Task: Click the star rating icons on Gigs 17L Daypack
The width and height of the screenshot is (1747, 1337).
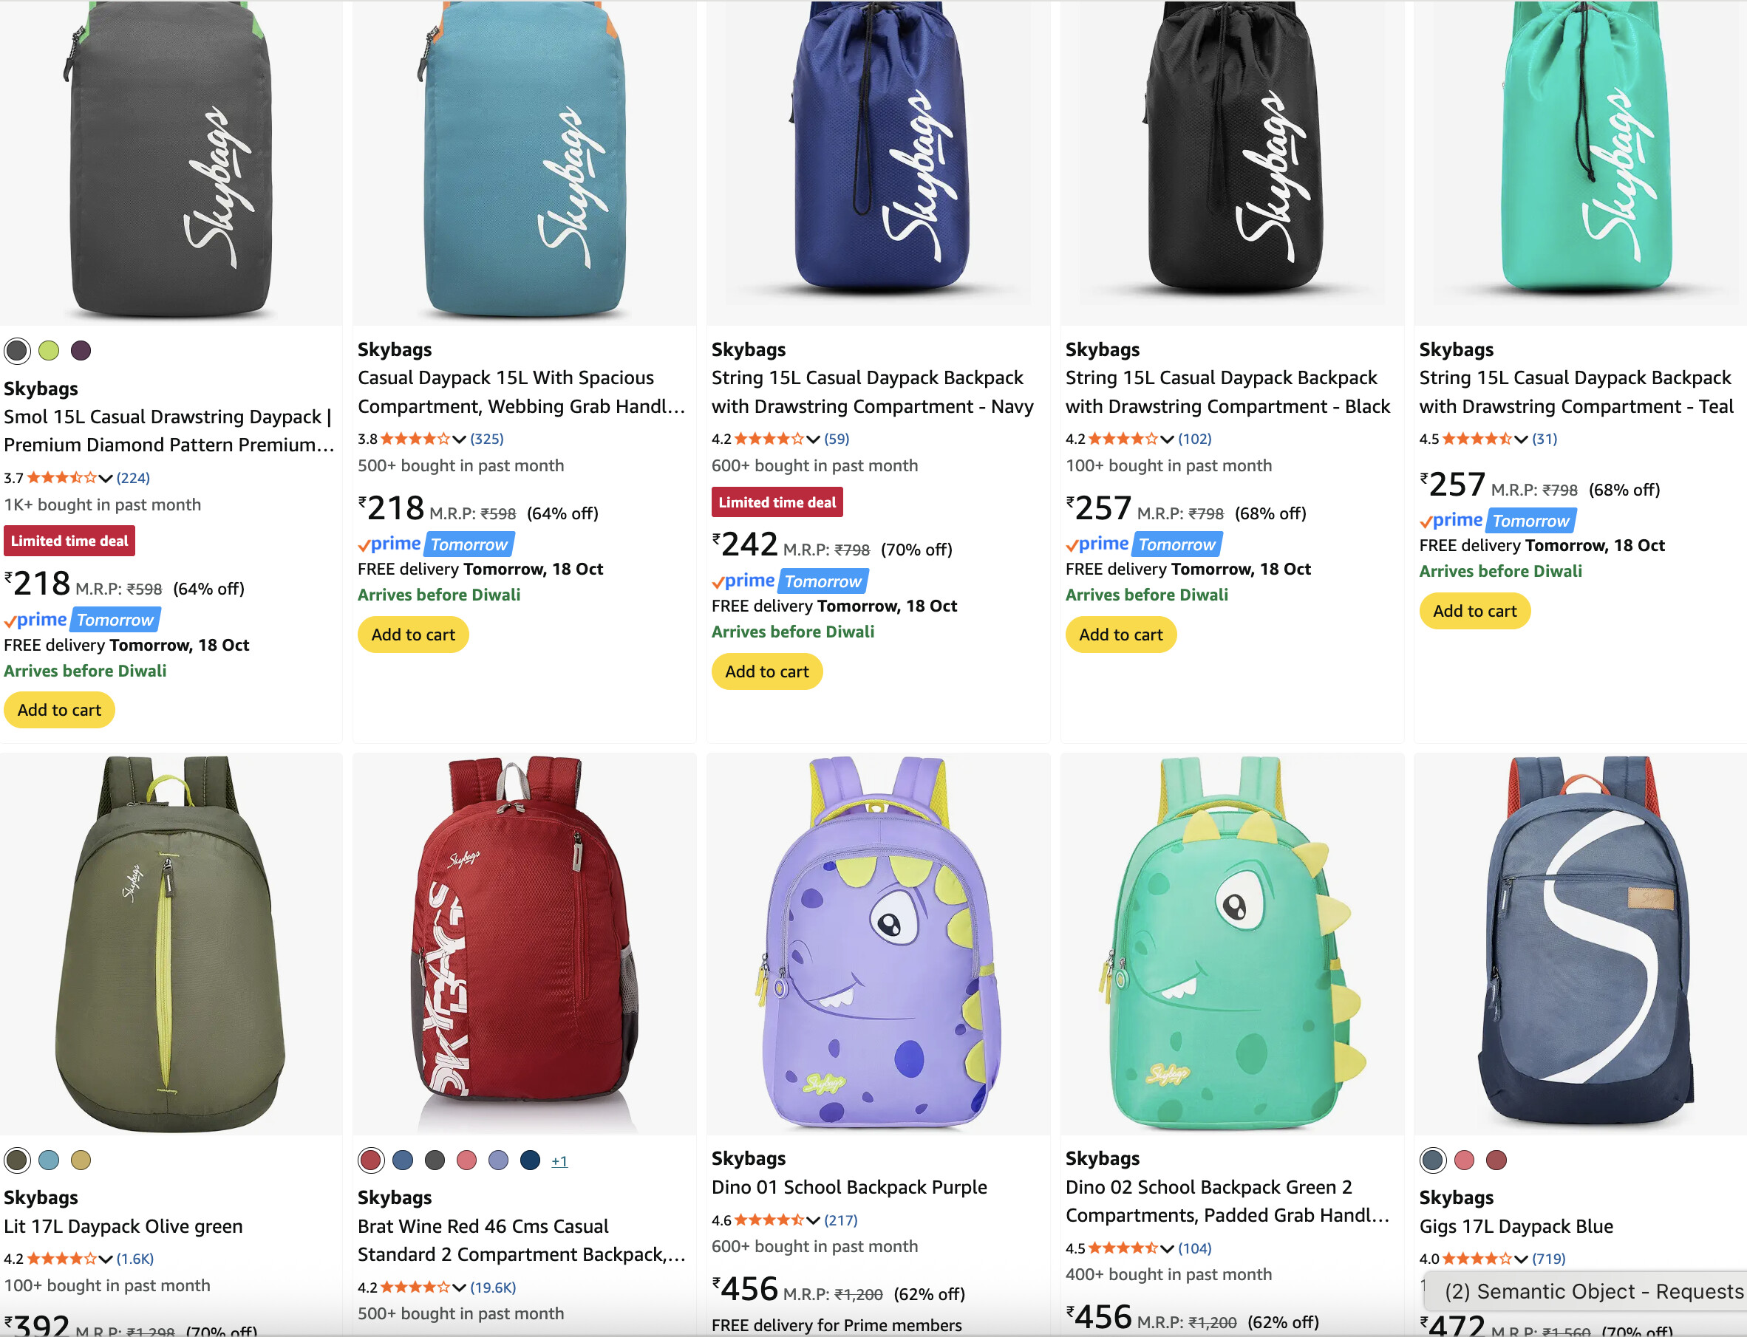Action: pos(1476,1259)
